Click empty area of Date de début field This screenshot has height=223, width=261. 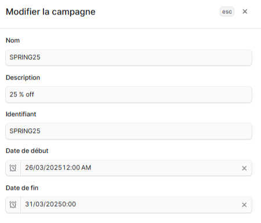pyautogui.click(x=164, y=168)
